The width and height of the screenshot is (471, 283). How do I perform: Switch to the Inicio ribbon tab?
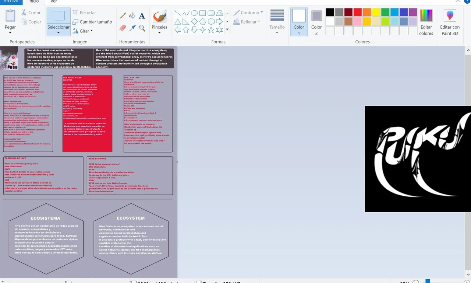point(33,1)
